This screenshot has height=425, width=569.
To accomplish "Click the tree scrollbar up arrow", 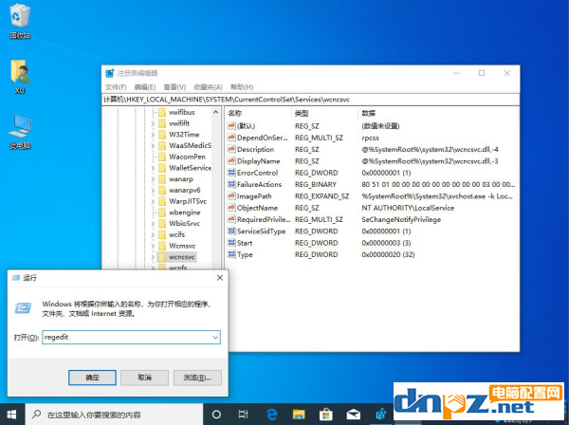I will (x=216, y=112).
